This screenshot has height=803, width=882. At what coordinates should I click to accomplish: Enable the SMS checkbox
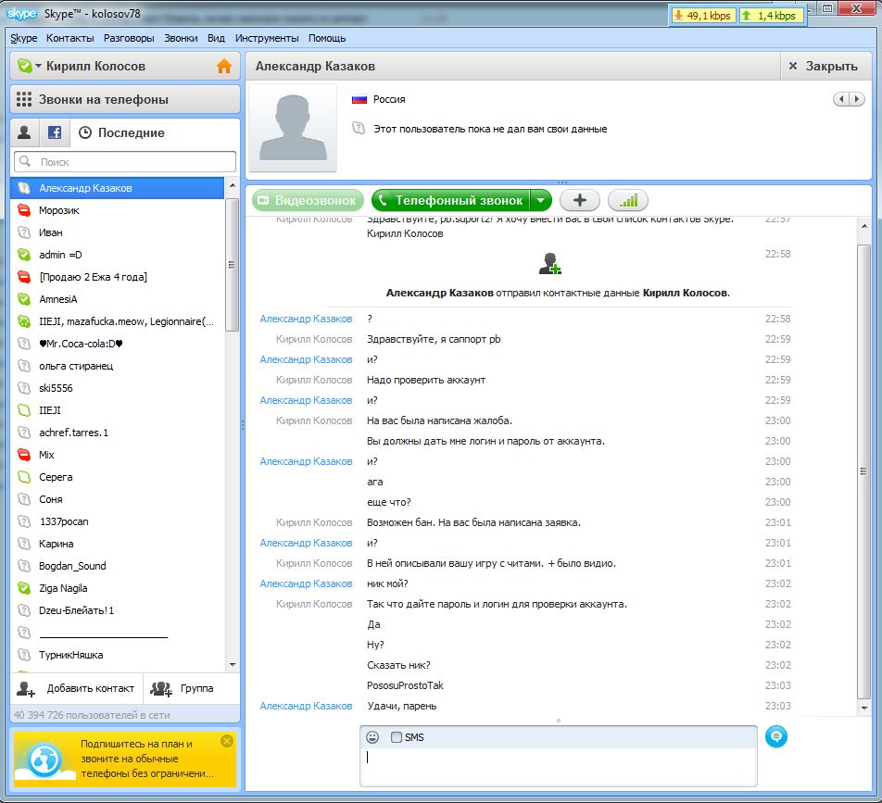click(x=396, y=737)
